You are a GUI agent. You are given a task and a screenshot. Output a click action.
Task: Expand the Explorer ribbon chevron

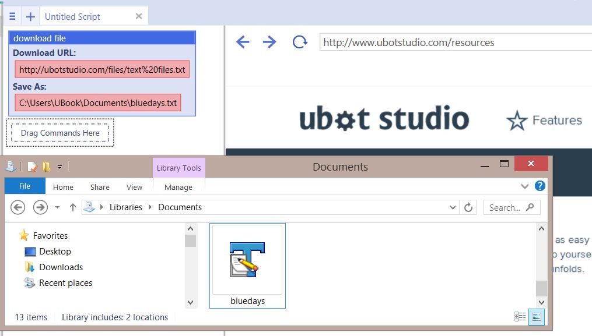[x=525, y=186]
